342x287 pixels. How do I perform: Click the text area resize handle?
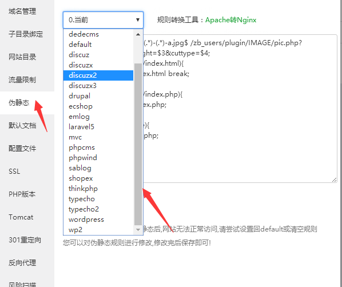tap(335, 180)
